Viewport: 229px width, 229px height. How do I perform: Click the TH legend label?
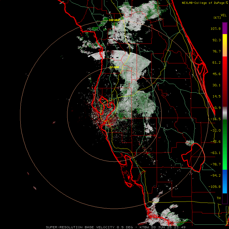point(219,198)
